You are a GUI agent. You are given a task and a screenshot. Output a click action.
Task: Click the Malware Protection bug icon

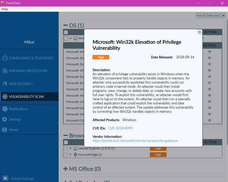click(x=5, y=71)
